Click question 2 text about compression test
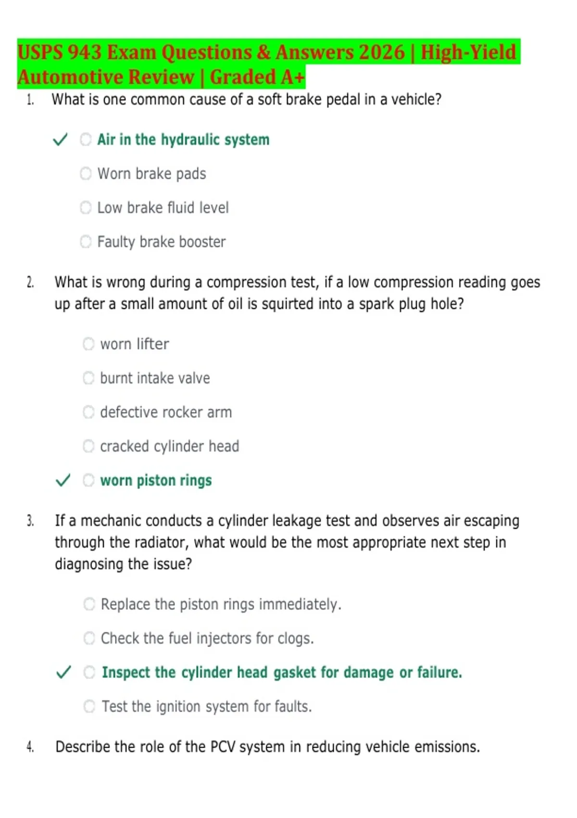The image size is (577, 818). (297, 293)
